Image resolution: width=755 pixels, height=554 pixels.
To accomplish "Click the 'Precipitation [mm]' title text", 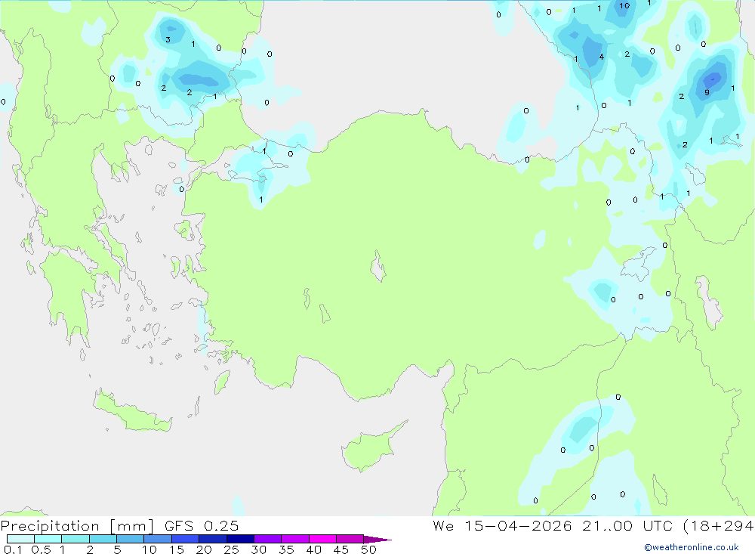I will tap(77, 526).
